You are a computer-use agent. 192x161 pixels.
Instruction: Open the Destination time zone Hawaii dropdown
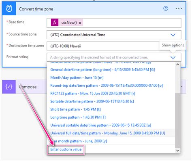(x=114, y=46)
